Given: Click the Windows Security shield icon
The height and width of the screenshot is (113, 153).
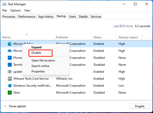Looking at the screenshot, I should pos(10,86).
